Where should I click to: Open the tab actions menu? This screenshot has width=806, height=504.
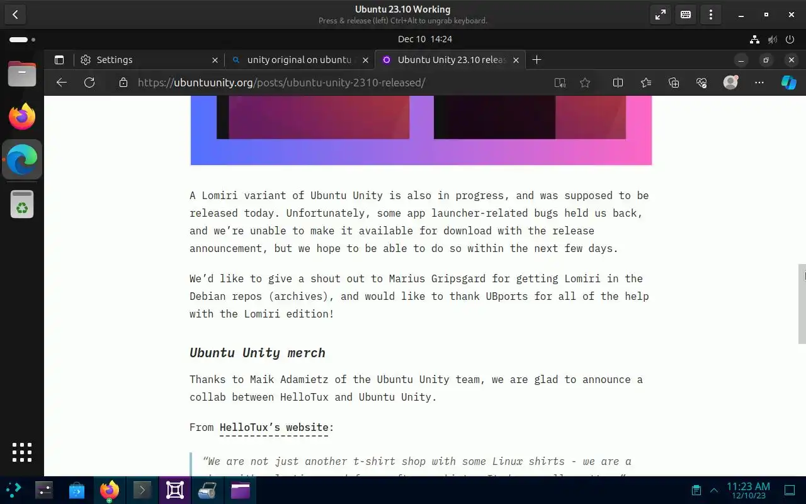click(x=59, y=60)
